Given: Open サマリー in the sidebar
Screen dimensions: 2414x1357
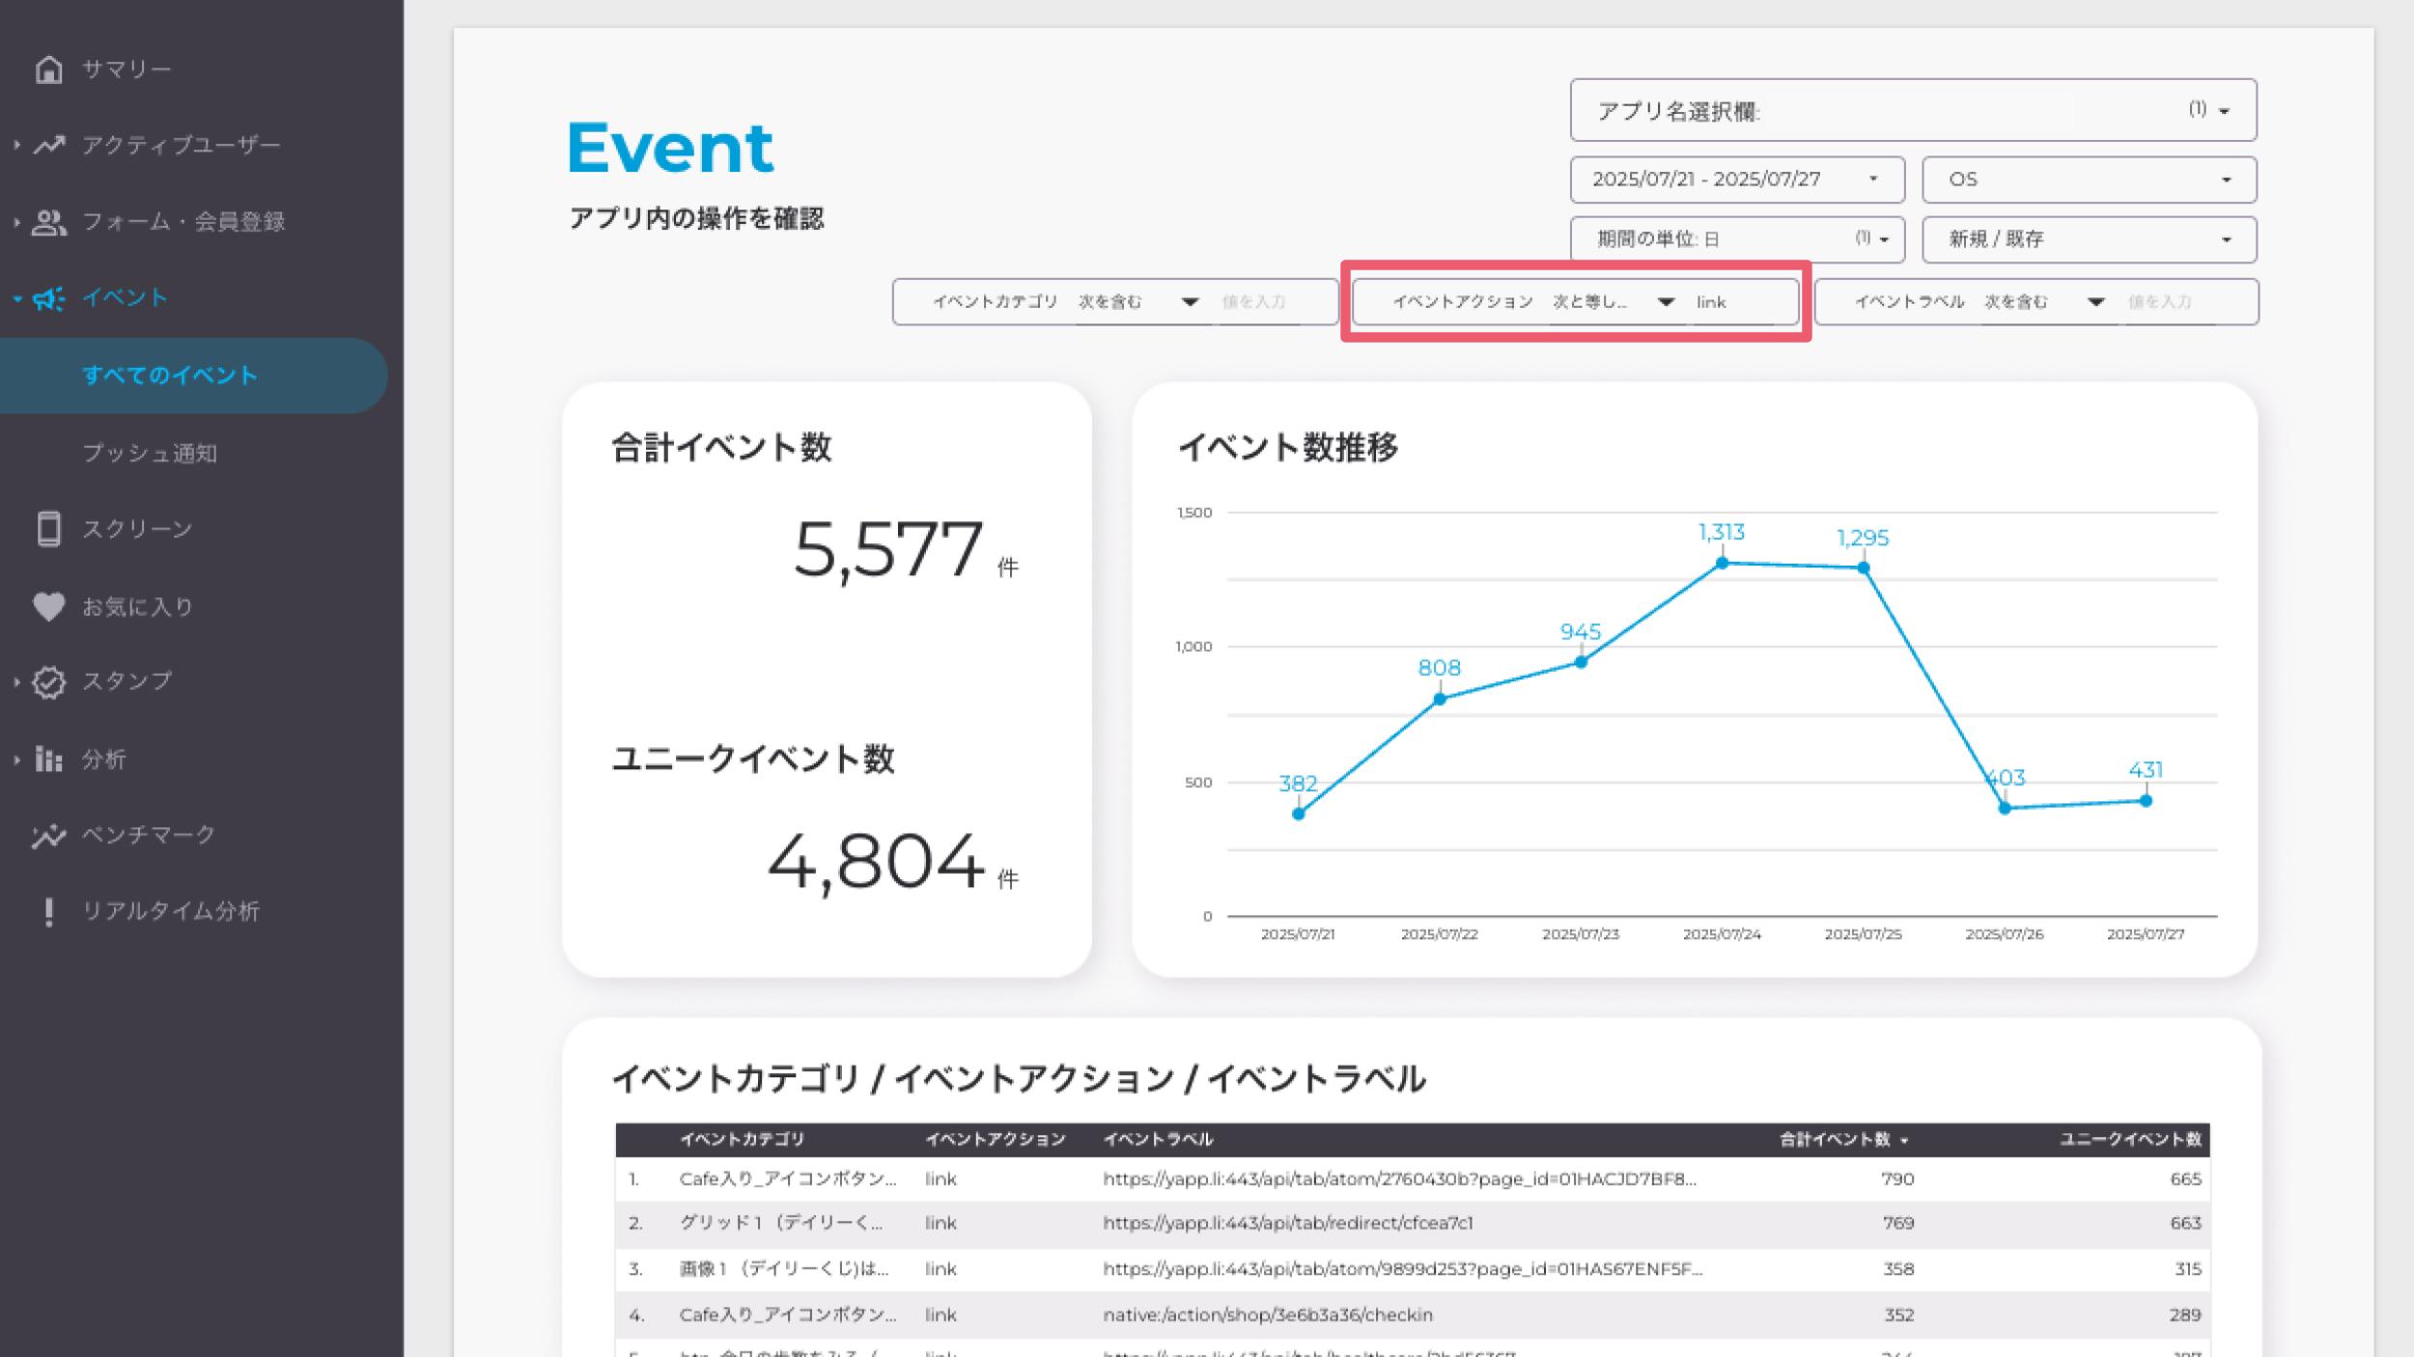Looking at the screenshot, I should tap(126, 69).
